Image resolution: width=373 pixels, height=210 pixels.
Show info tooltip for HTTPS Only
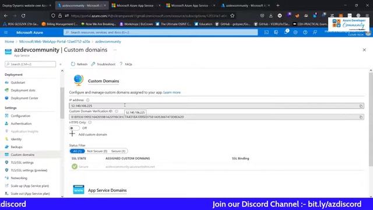(x=90, y=123)
